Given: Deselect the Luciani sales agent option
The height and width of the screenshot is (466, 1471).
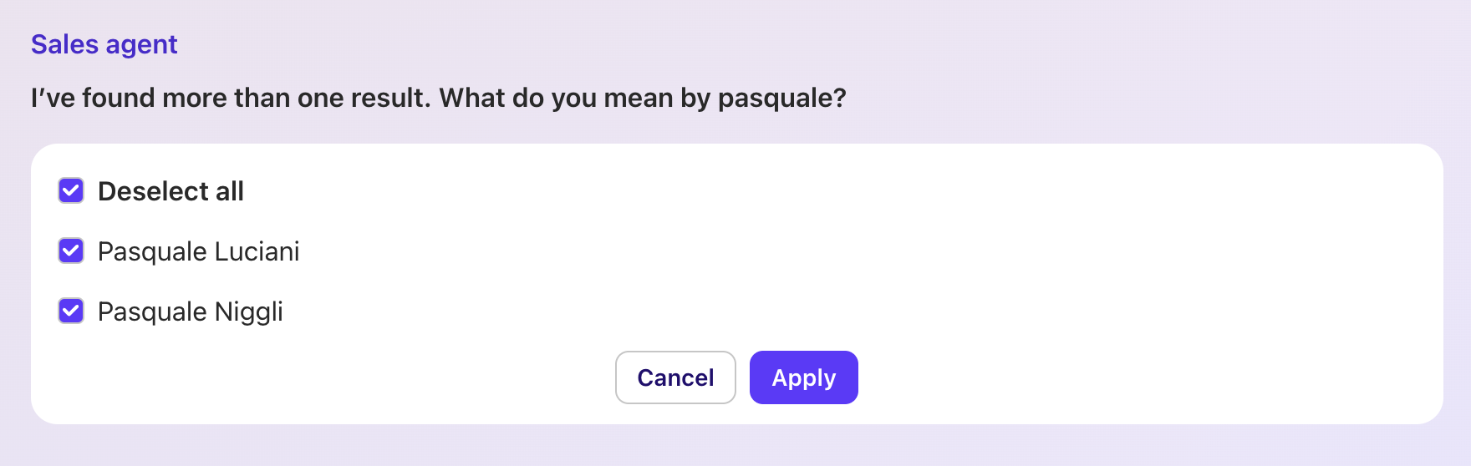Looking at the screenshot, I should point(71,251).
